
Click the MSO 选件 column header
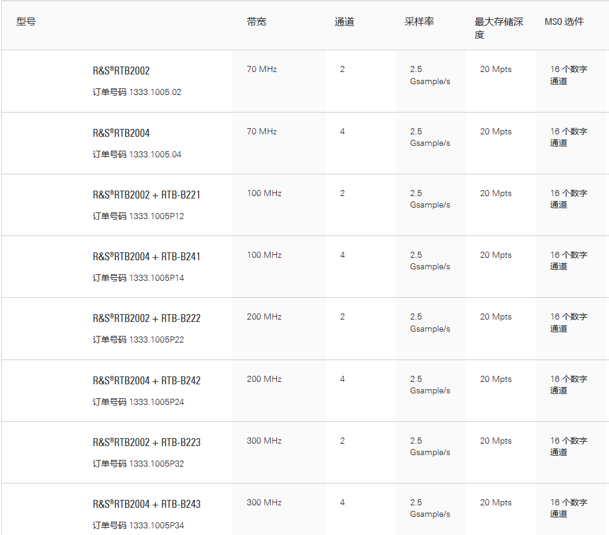point(564,22)
